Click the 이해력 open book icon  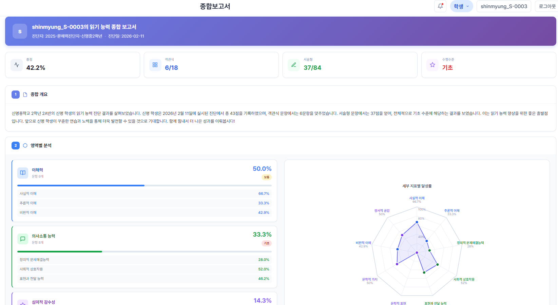[23, 173]
